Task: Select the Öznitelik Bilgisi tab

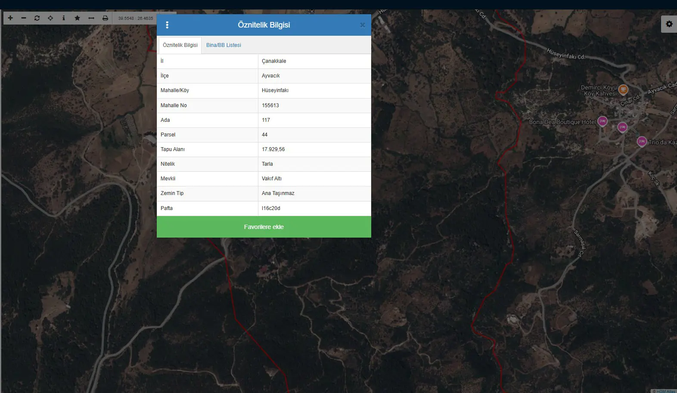Action: (180, 45)
